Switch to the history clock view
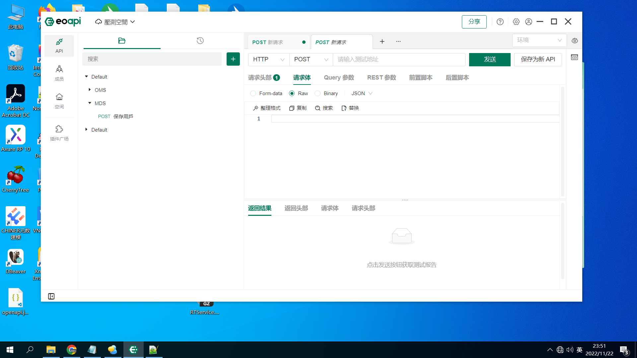This screenshot has height=358, width=637. pyautogui.click(x=200, y=40)
